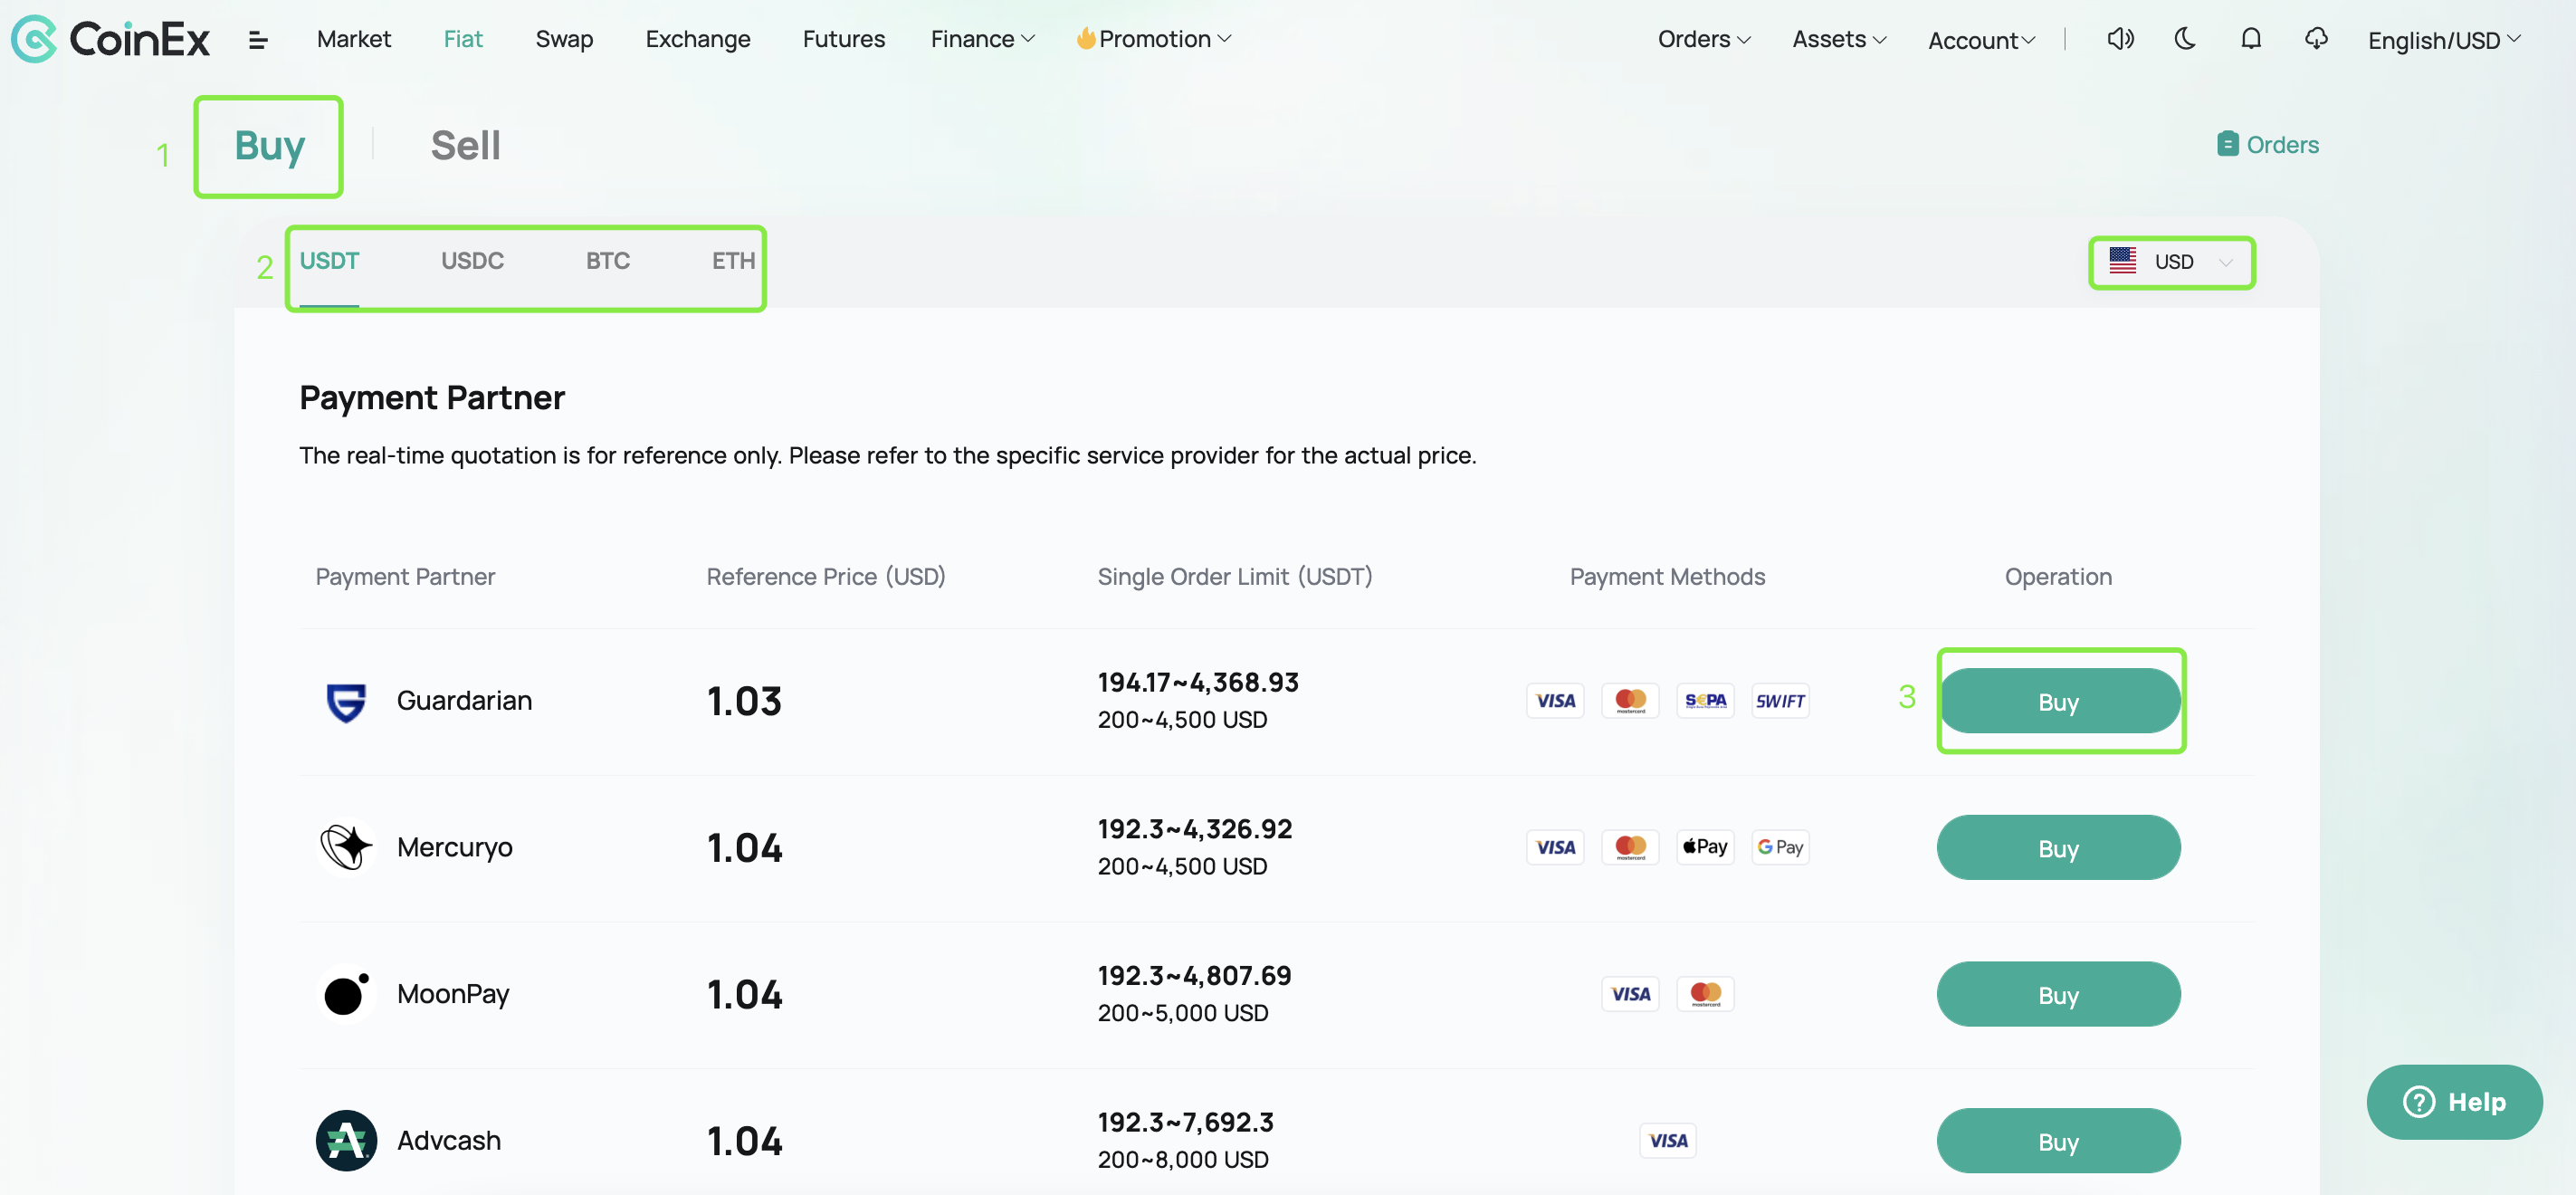Click Visa icon in Advcash row
The width and height of the screenshot is (2576, 1195).
click(x=1668, y=1140)
